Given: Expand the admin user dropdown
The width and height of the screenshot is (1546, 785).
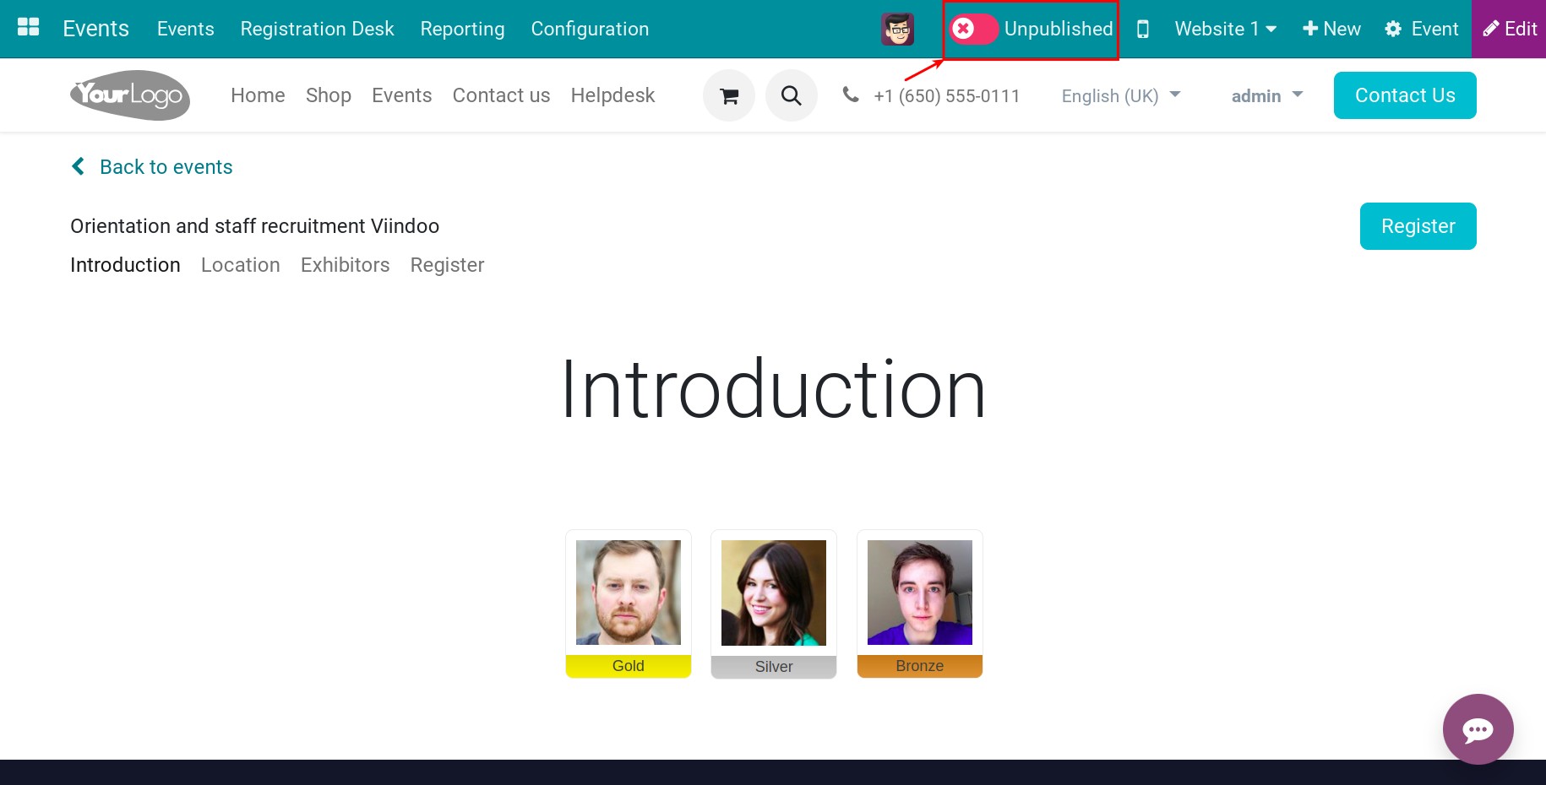Looking at the screenshot, I should [x=1267, y=96].
